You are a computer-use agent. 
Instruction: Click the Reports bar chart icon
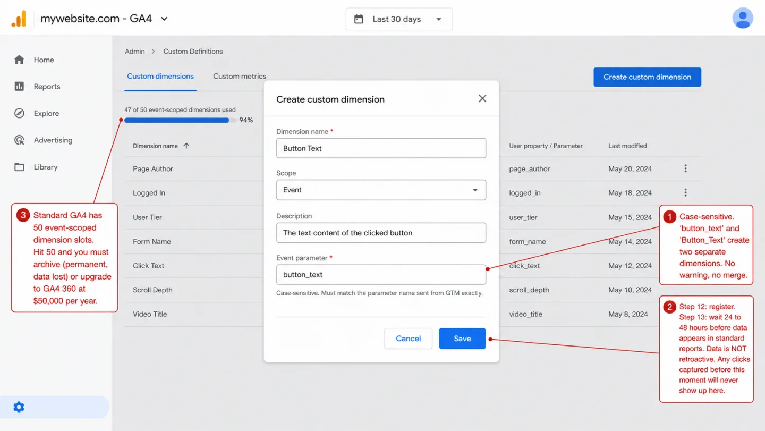[19, 86]
